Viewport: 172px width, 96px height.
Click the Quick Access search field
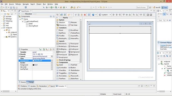tap(142, 7)
